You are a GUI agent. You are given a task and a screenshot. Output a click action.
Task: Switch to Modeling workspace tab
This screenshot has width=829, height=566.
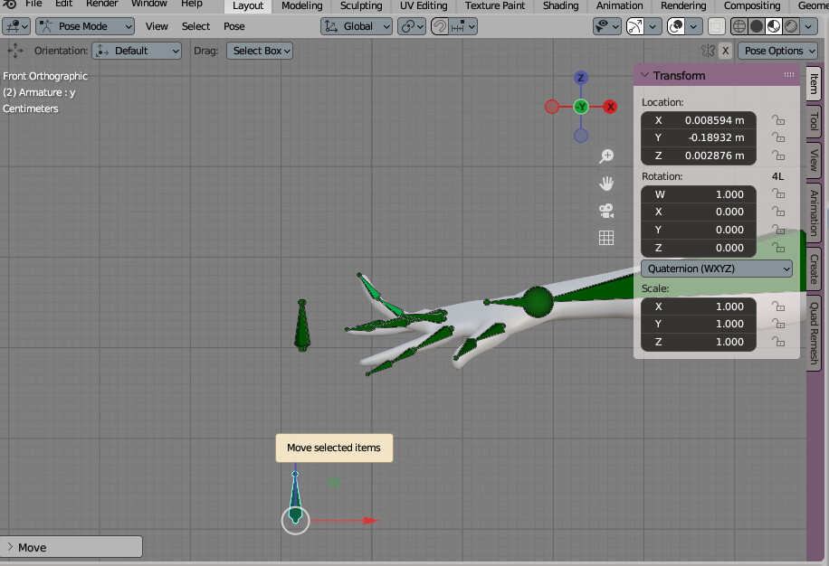pos(302,5)
